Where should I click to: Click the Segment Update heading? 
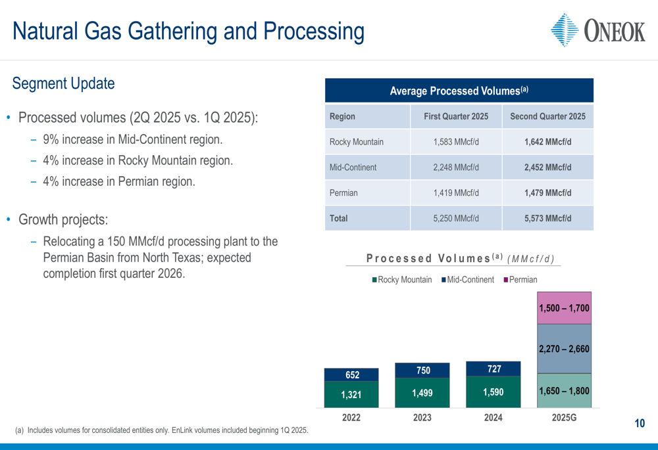(63, 83)
